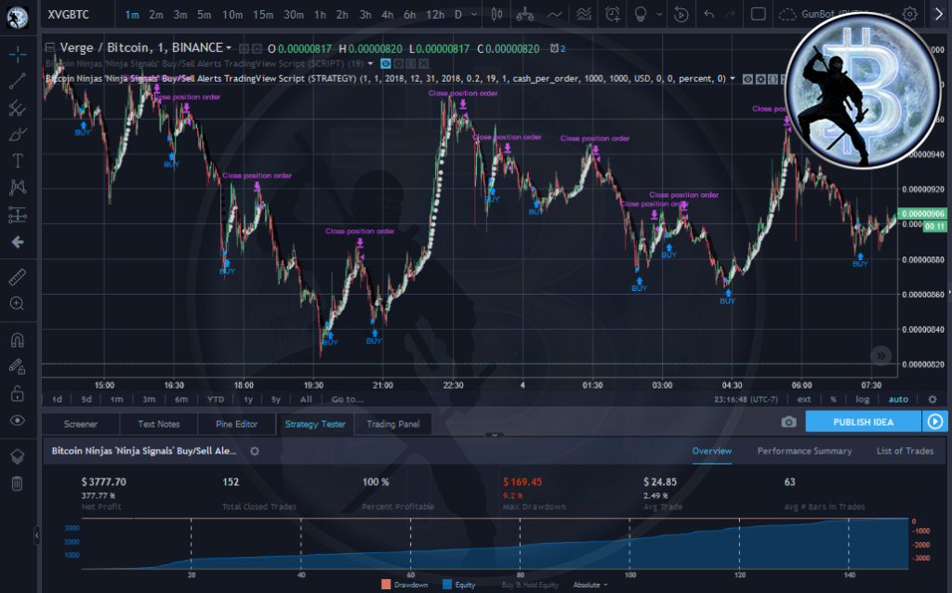The height and width of the screenshot is (593, 952).
Task: Switch to the Text Notes tab
Action: (158, 424)
